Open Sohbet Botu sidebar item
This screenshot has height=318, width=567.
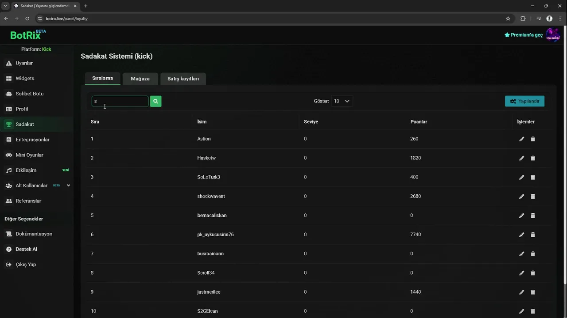point(37,94)
